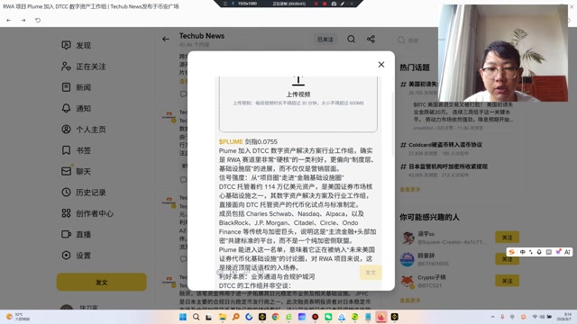The width and height of the screenshot is (577, 324).
Task: Search within Techub News profile magnifier icon
Action: (x=351, y=39)
